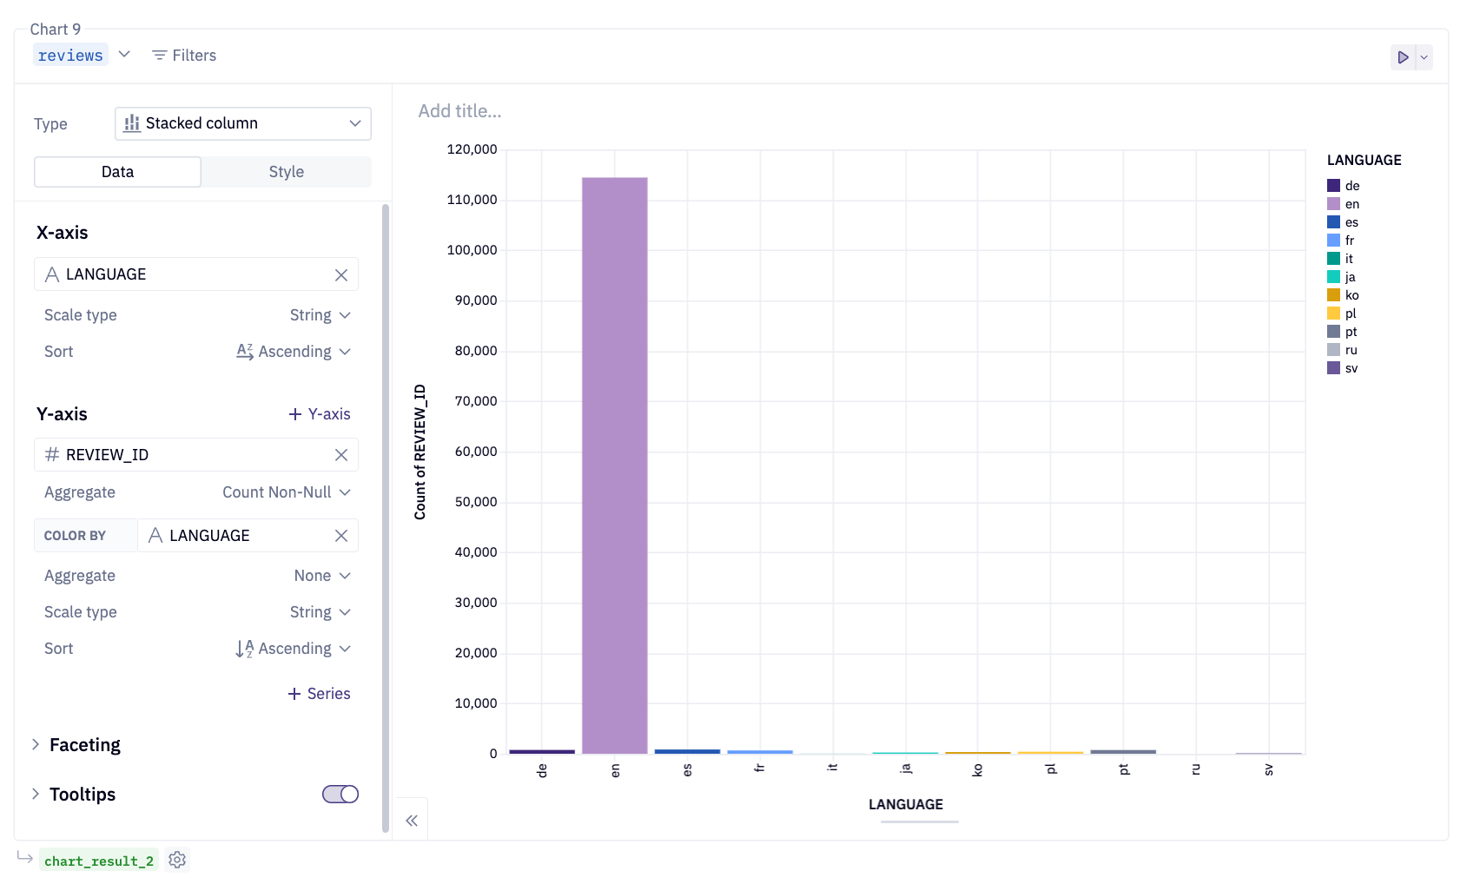Toggle the ascending sort icon under X-axis
Viewport: 1480px width, 884px height.
pos(245,351)
